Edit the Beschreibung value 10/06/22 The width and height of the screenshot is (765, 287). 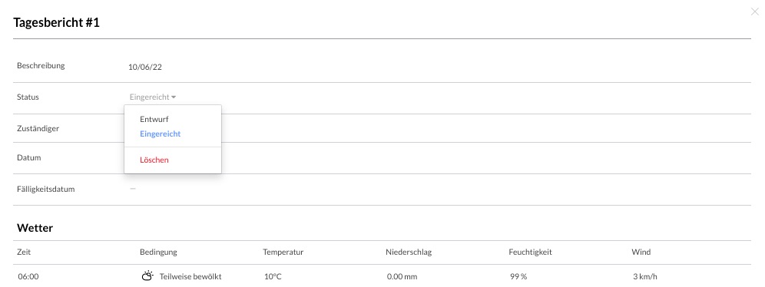click(x=145, y=68)
